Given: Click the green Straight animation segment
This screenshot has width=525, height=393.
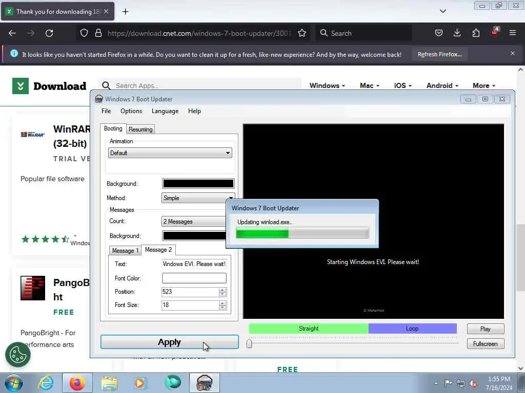Looking at the screenshot, I should click(308, 329).
